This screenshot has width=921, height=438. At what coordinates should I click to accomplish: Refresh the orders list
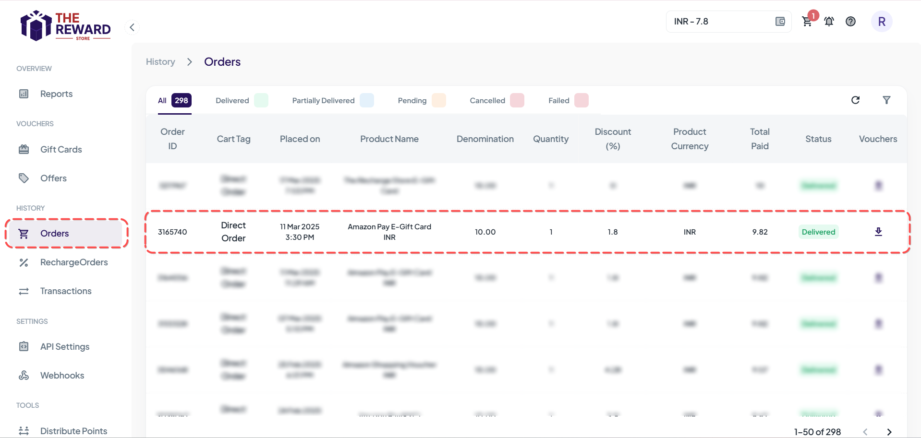pos(855,100)
